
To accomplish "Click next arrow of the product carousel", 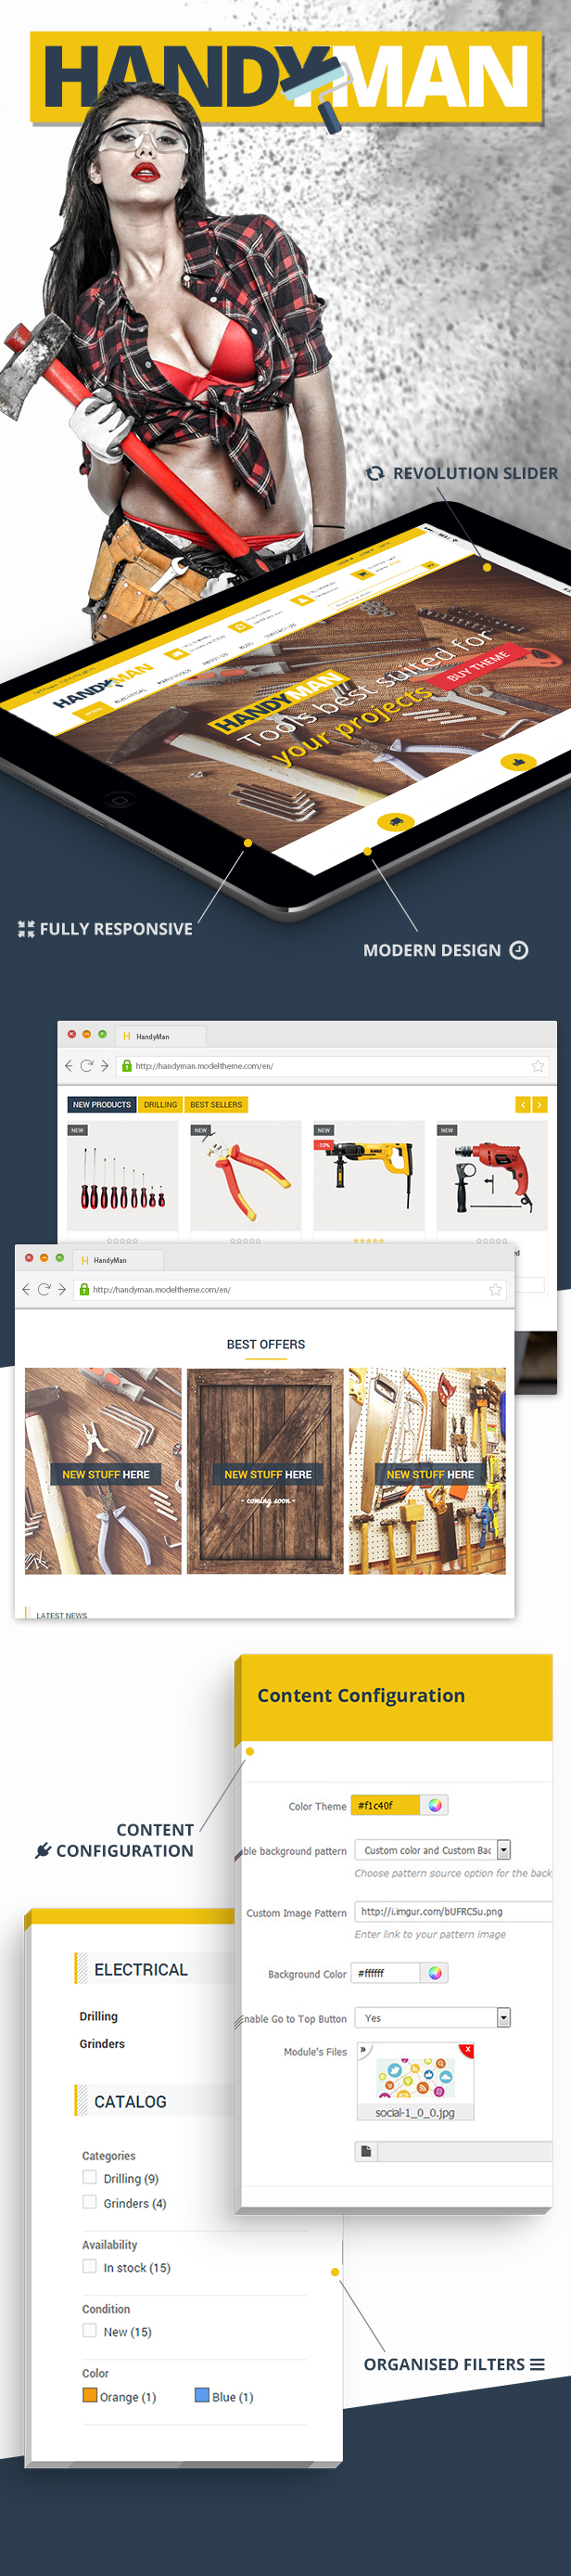I will tap(539, 1104).
